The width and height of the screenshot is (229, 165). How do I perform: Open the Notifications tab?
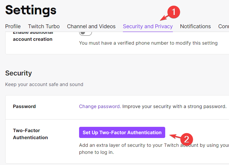coord(195,26)
